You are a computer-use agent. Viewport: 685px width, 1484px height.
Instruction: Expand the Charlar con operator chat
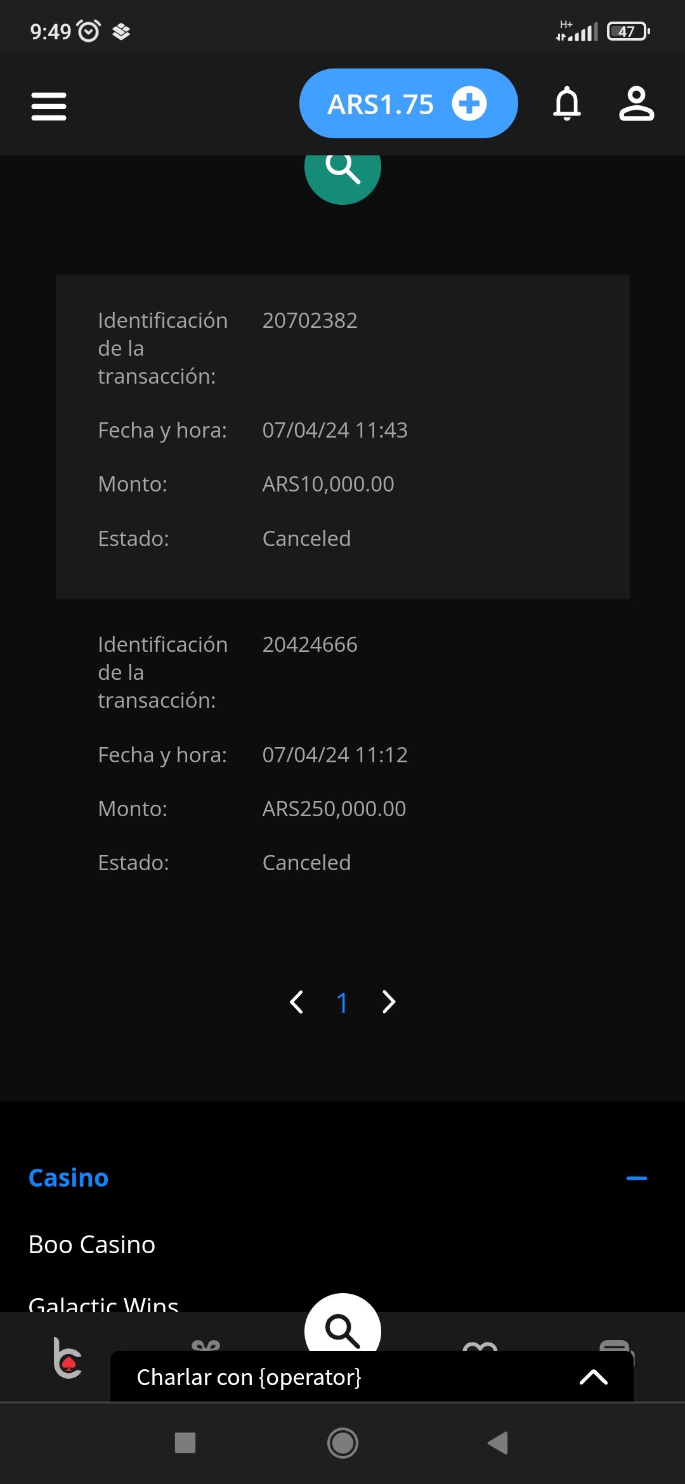[x=594, y=1377]
